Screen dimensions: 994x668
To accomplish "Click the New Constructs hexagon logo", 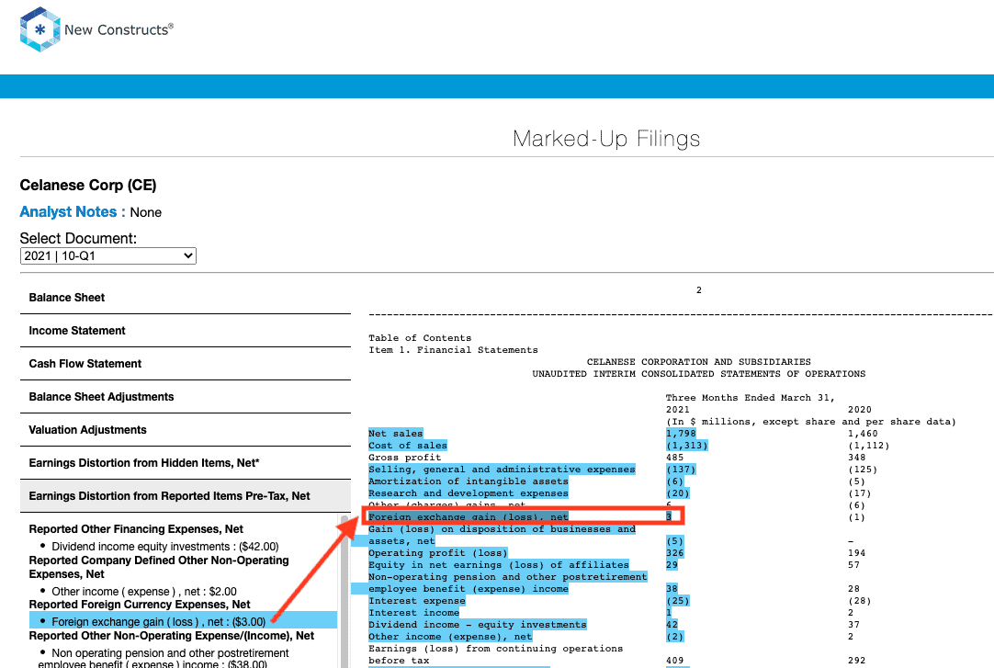I will pos(40,29).
